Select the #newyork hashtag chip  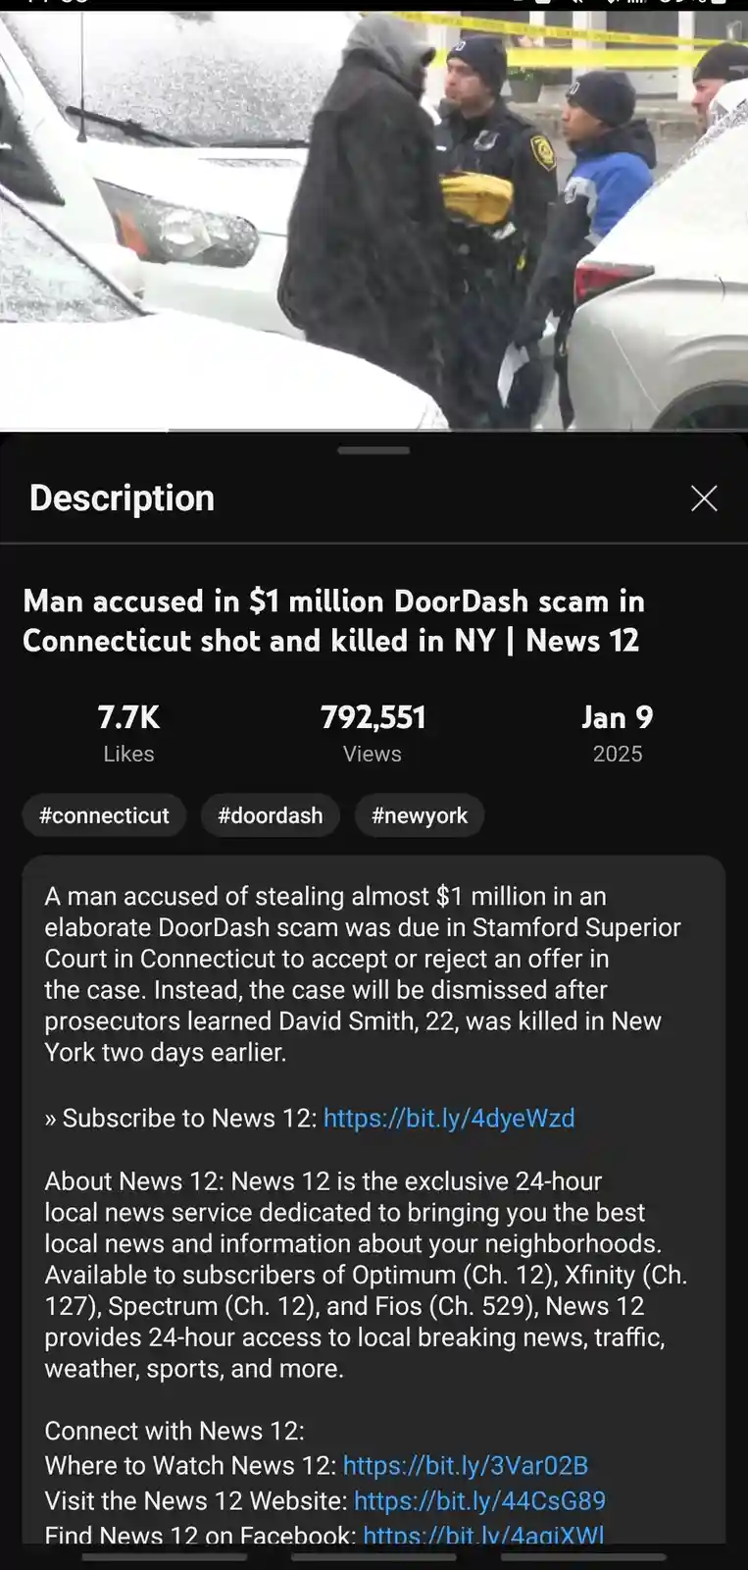coord(420,815)
